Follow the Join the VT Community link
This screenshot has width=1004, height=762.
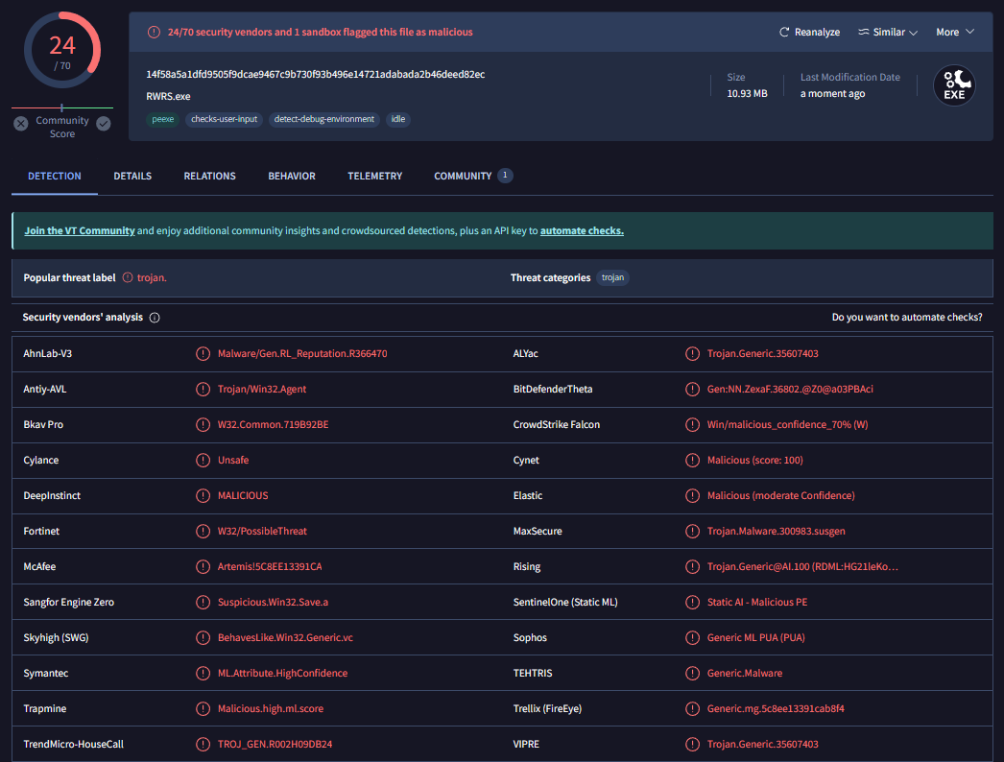(80, 230)
